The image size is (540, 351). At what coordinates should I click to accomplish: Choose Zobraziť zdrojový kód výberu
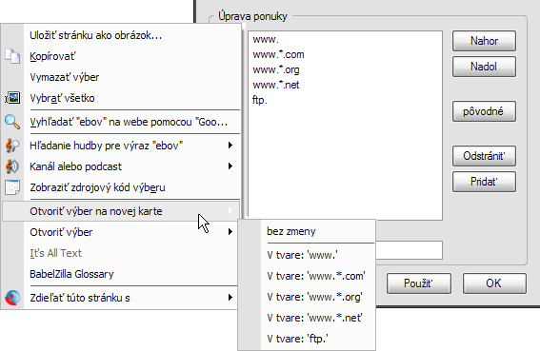[x=121, y=187]
